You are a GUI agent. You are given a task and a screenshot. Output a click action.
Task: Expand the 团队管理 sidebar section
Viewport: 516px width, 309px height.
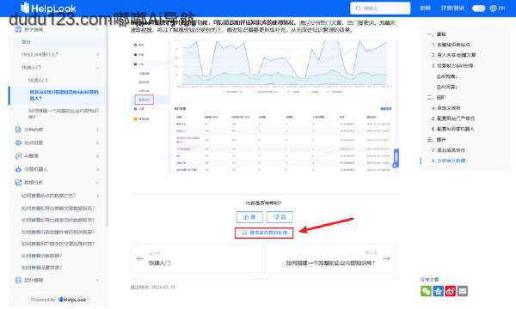[58, 280]
